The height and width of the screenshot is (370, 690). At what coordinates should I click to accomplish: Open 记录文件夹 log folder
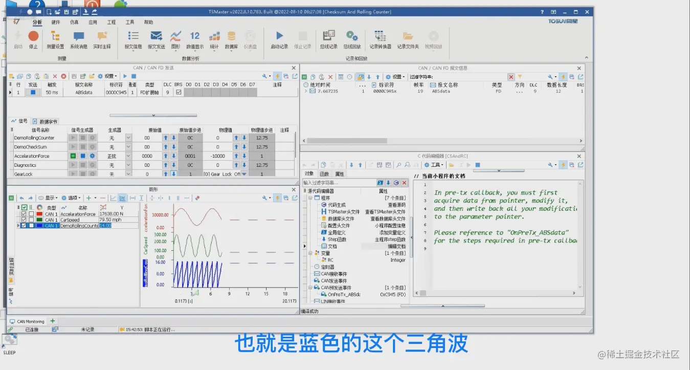click(408, 39)
